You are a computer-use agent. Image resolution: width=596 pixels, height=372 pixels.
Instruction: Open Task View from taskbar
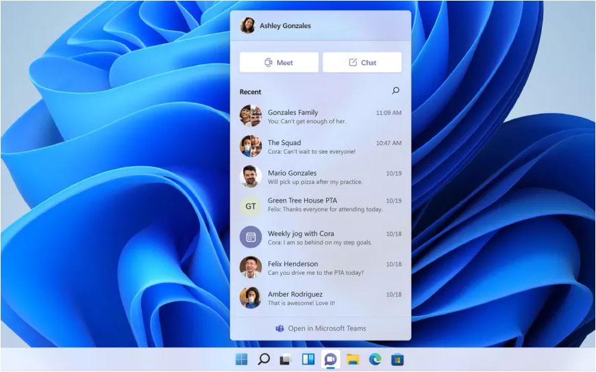tap(286, 359)
